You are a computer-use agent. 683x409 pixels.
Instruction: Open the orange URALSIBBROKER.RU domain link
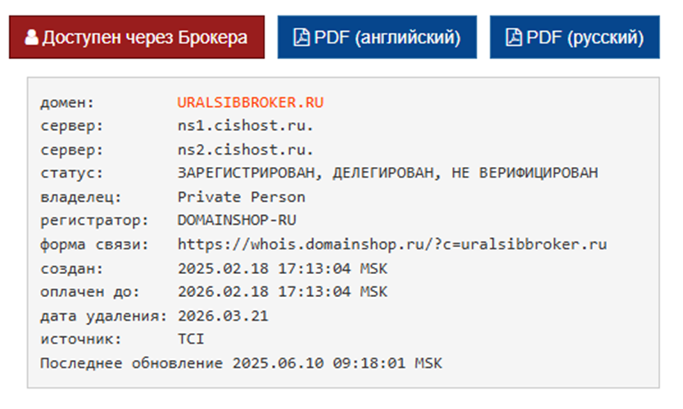coord(251,103)
